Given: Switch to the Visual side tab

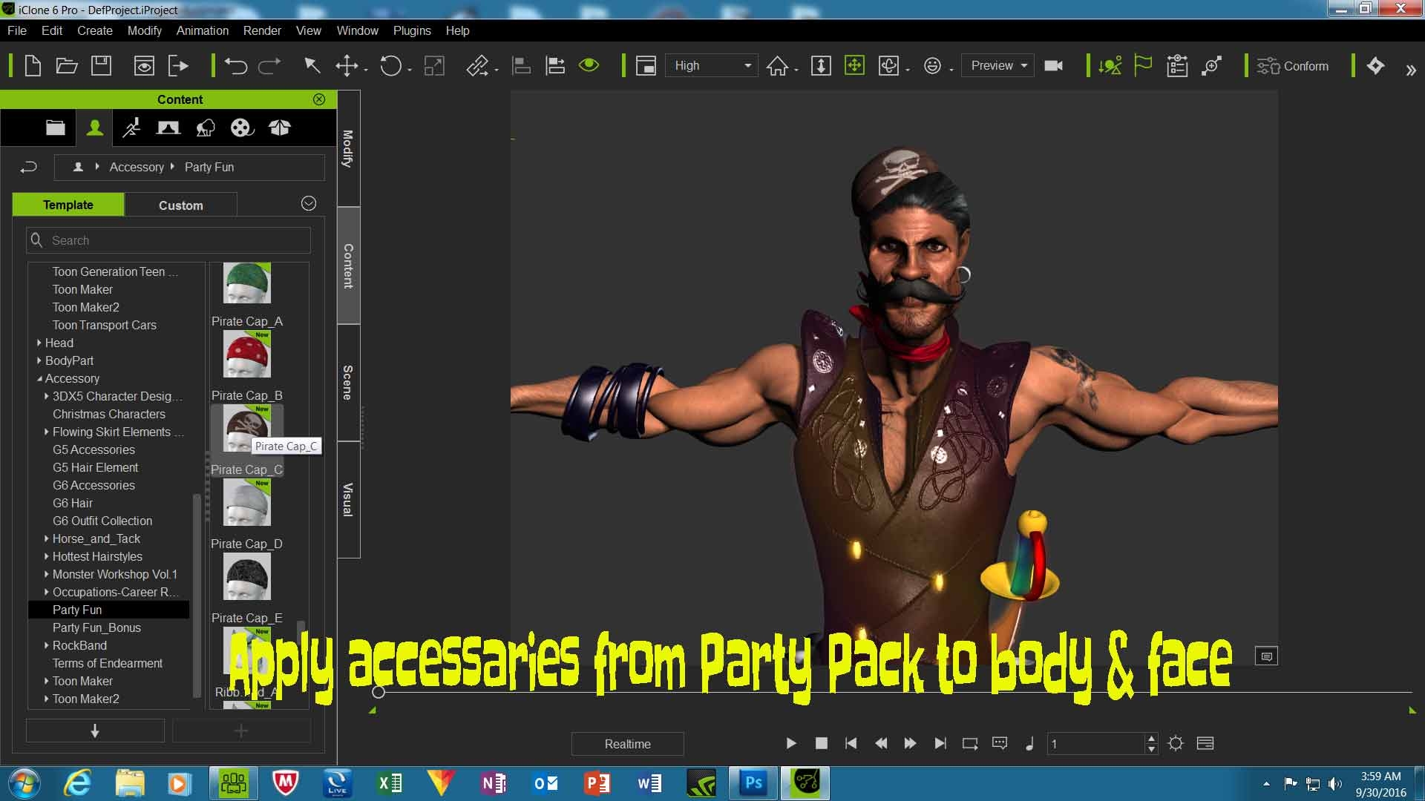Looking at the screenshot, I should point(348,500).
